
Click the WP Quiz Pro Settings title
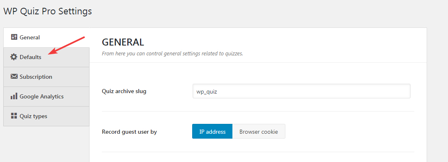(x=48, y=11)
